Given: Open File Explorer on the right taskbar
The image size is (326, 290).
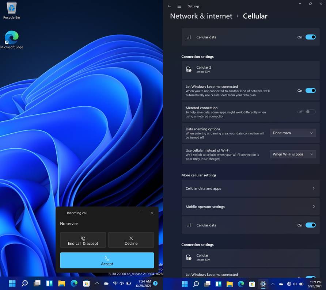Looking at the screenshot, I should pos(230,284).
